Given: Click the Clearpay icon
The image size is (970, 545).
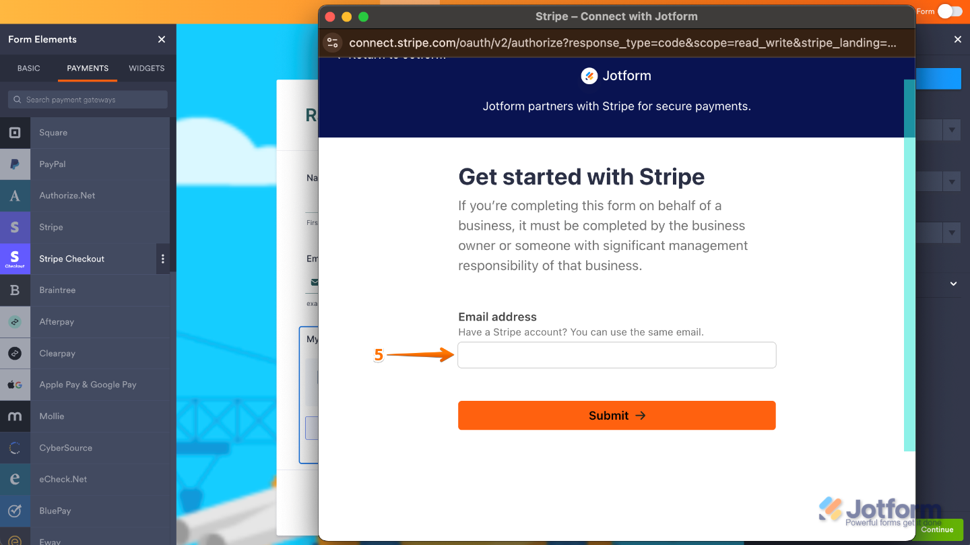Looking at the screenshot, I should (15, 354).
